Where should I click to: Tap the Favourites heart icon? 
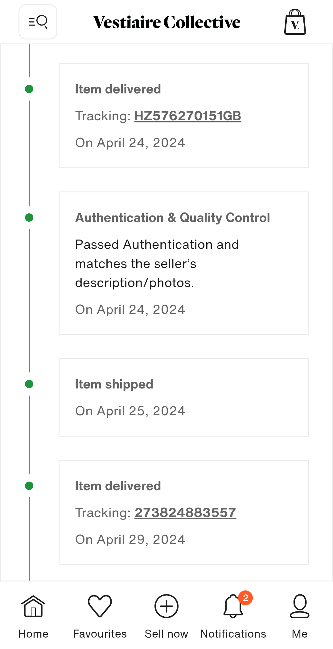tap(100, 606)
